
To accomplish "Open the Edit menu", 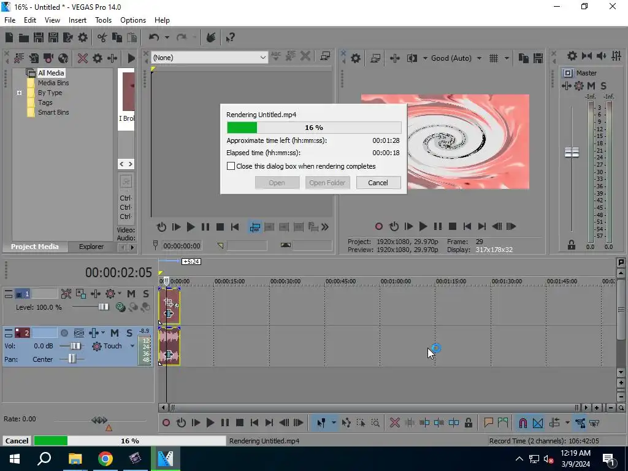I will [30, 20].
